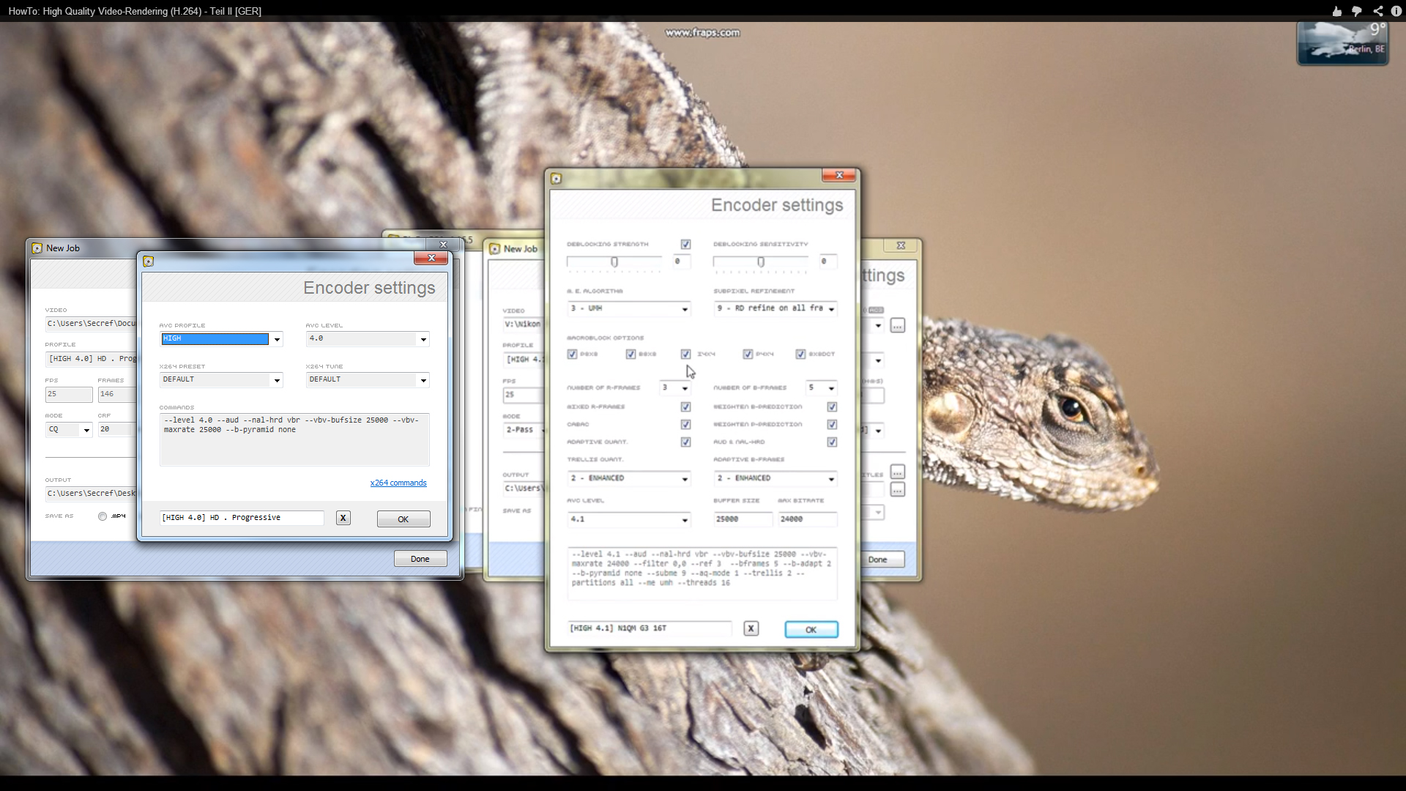Click X button beside HIGH 4.1 N1QM profile name

pos(751,628)
